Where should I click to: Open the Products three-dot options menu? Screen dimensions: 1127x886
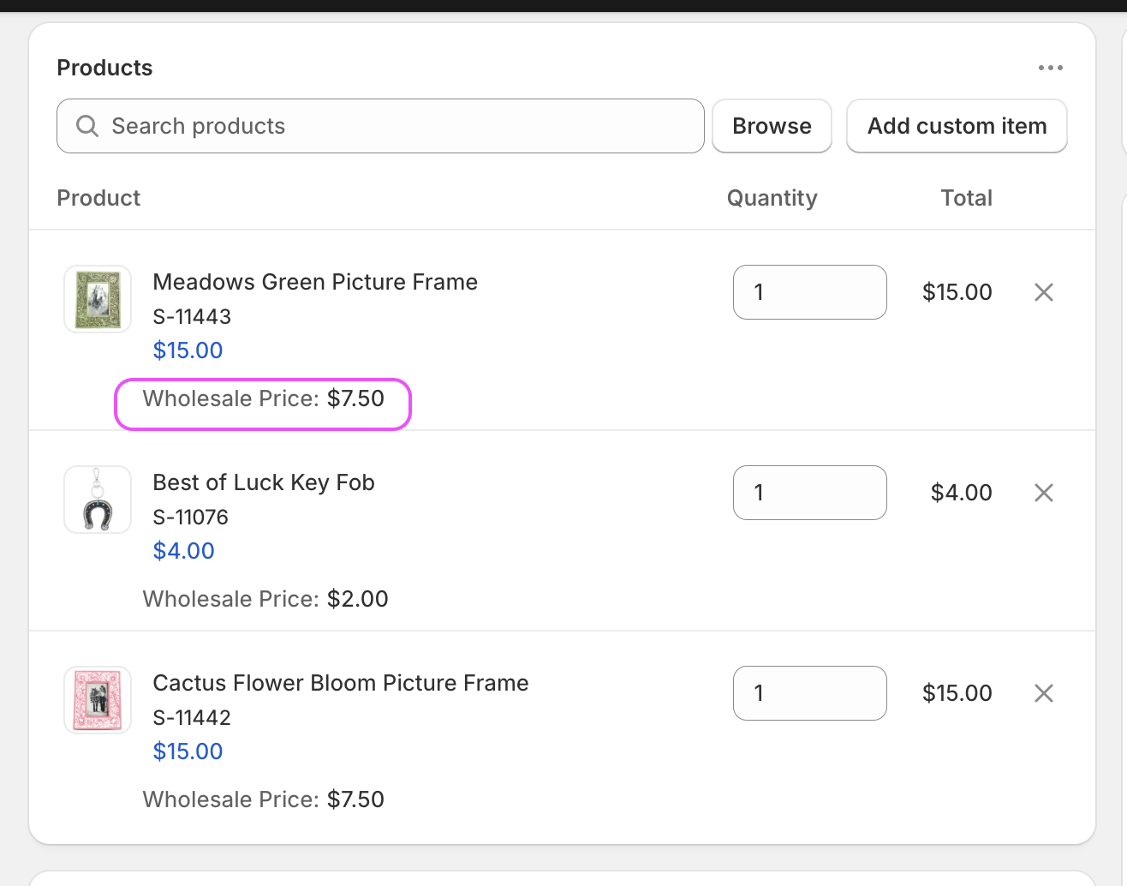(x=1050, y=68)
